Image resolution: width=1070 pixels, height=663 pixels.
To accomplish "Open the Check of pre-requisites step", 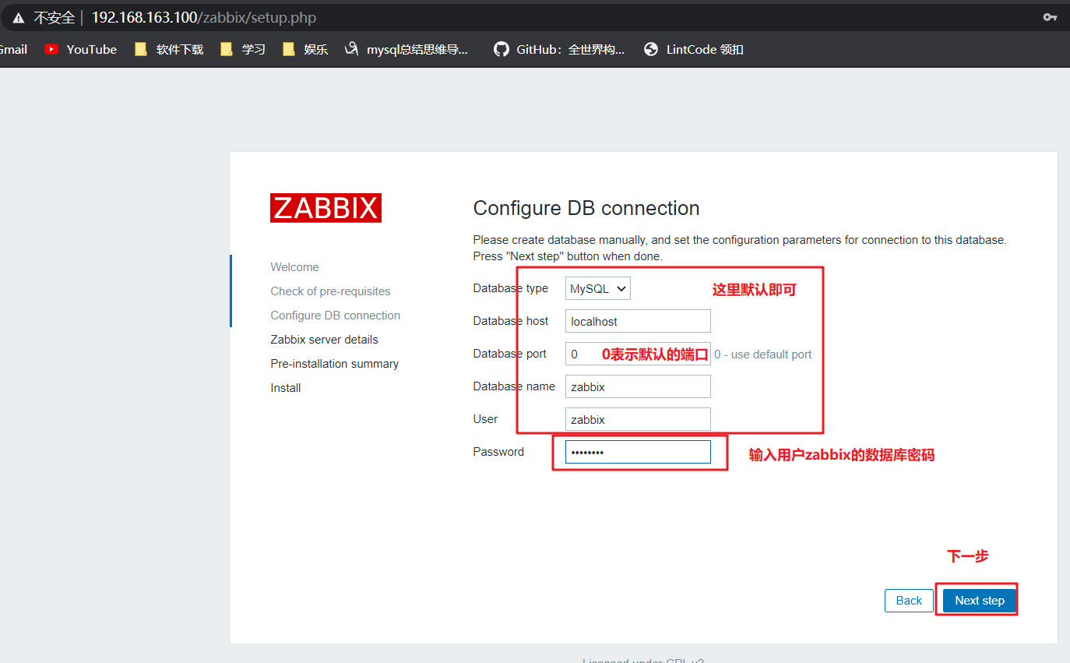I will point(330,291).
